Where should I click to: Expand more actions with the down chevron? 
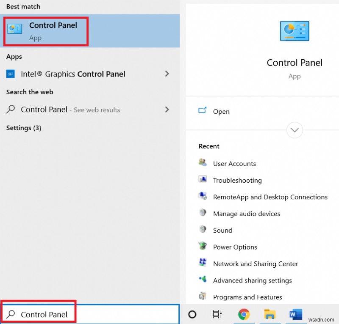coord(295,130)
